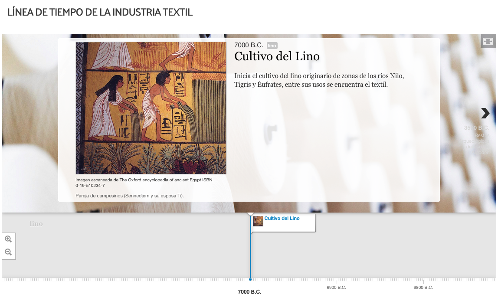Zoom in on the timeline

[x=8, y=239]
